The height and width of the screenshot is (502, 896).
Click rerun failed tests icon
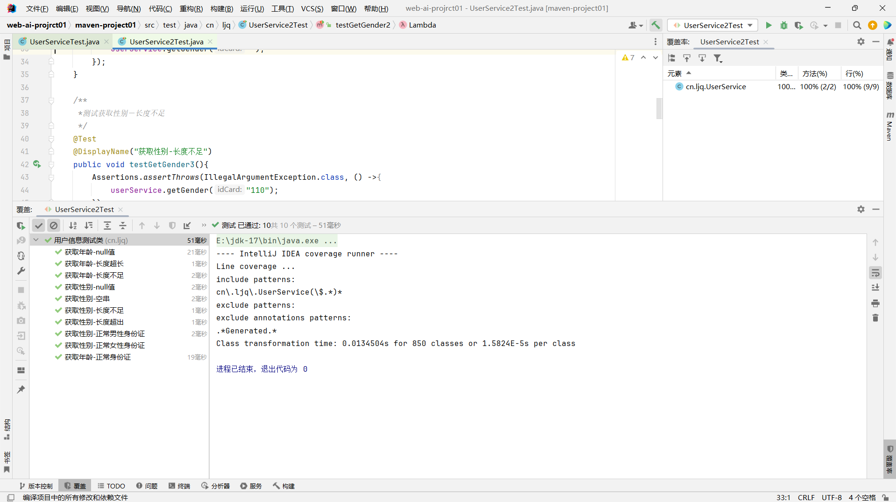coord(21,240)
